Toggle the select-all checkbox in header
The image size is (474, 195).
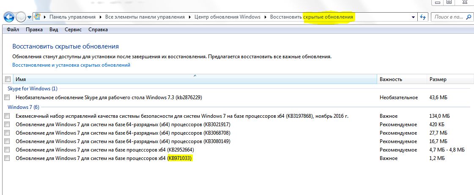tap(8, 79)
